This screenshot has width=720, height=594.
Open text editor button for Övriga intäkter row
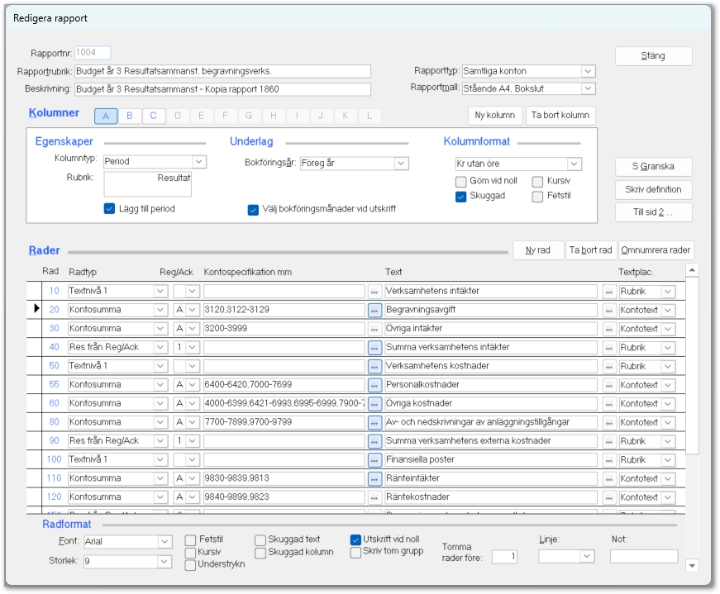pos(609,329)
